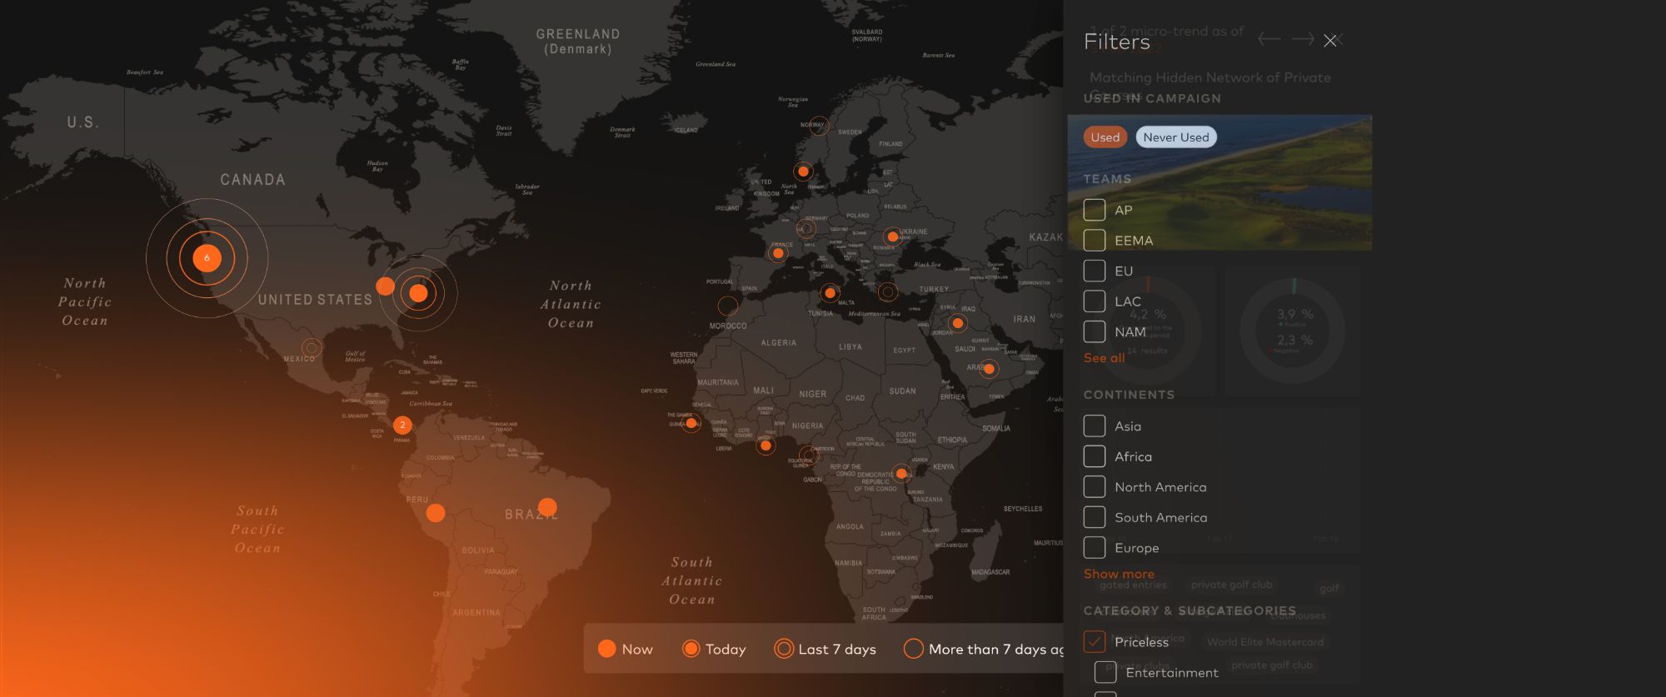Click the map cluster marker labeled 2
Screen dimensions: 1666x697
tap(402, 425)
